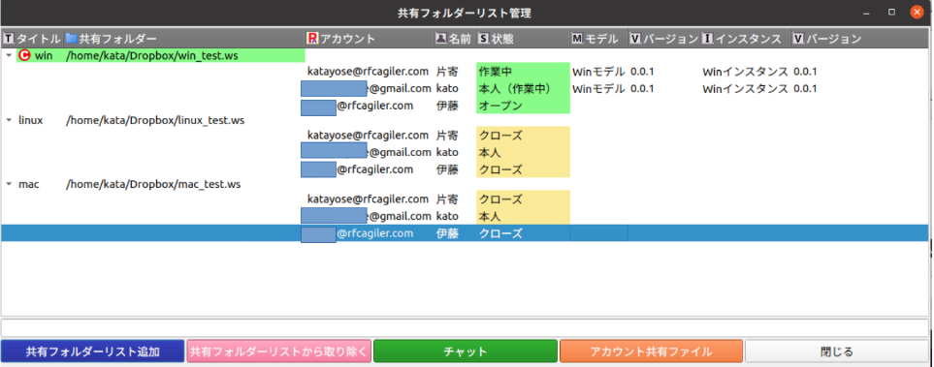This screenshot has width=934, height=367.
Task: Click the V icon beside the first バージョン
Action: (635, 39)
